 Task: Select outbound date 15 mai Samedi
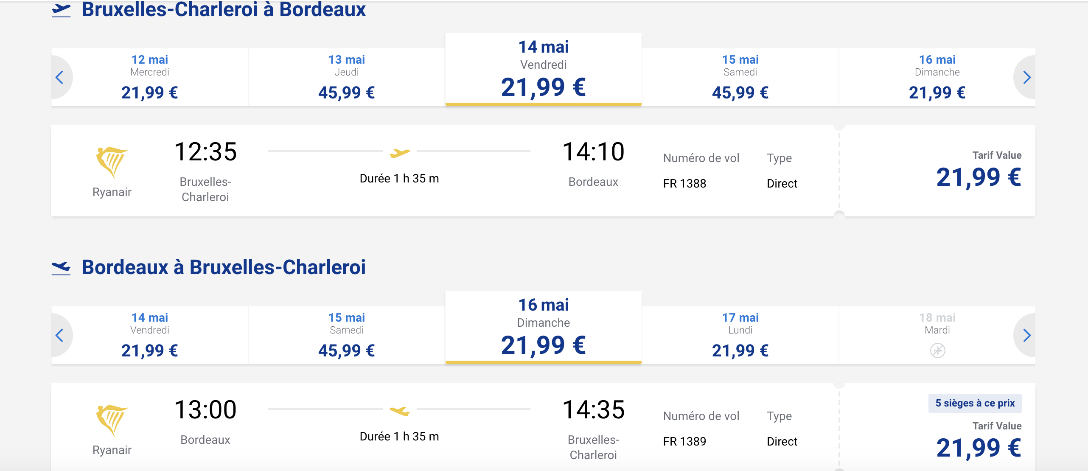[x=740, y=77]
